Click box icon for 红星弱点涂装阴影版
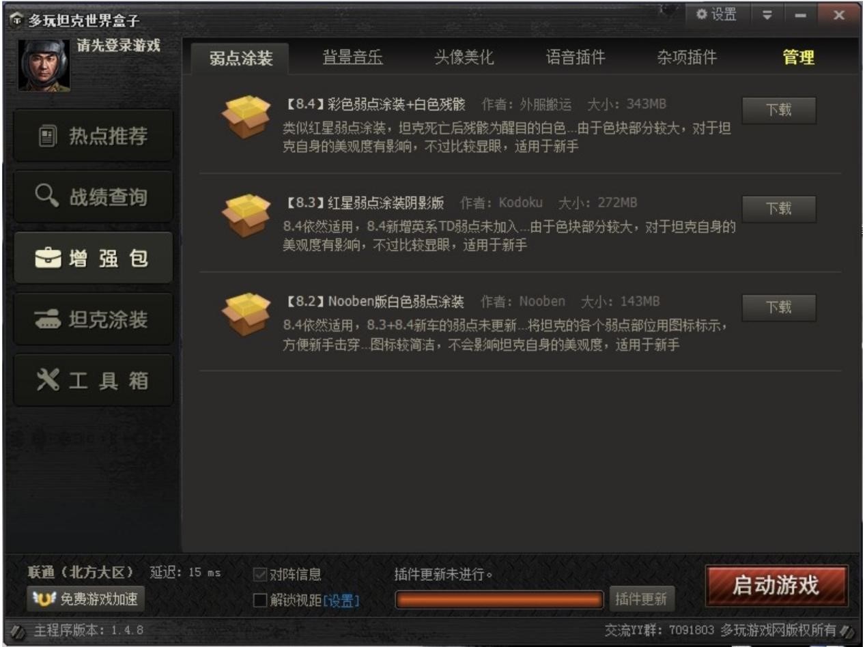 [x=246, y=215]
